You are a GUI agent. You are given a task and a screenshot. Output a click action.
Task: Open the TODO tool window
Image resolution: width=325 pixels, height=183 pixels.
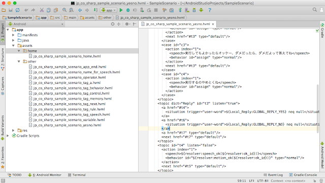pyautogui.click(x=15, y=175)
